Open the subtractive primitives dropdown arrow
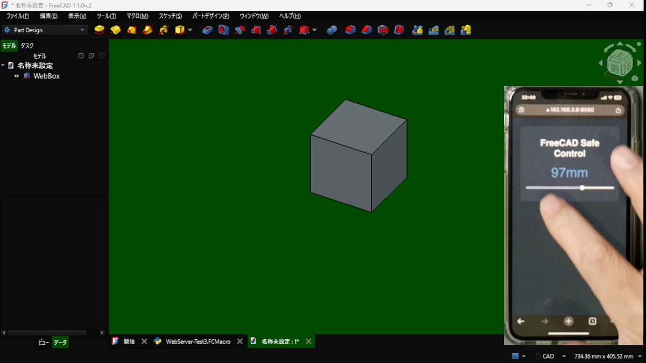646x363 pixels. (314, 30)
